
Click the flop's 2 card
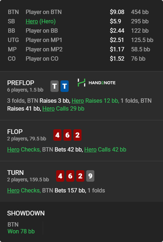(x=77, y=135)
